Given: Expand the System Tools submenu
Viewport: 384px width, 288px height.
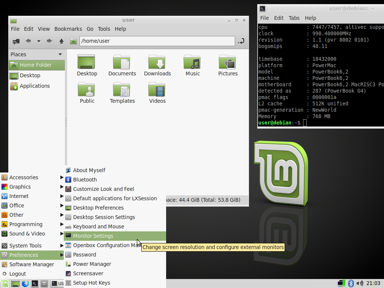Looking at the screenshot, I should 32,246.
